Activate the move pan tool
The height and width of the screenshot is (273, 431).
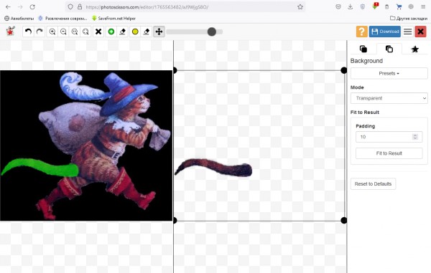pos(159,32)
